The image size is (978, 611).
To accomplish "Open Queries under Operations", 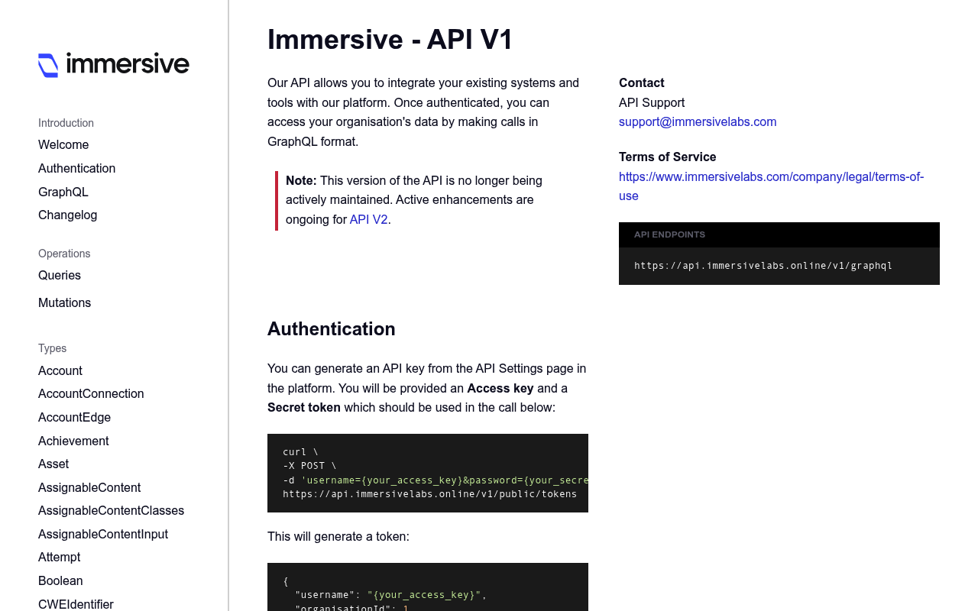I will coord(60,275).
